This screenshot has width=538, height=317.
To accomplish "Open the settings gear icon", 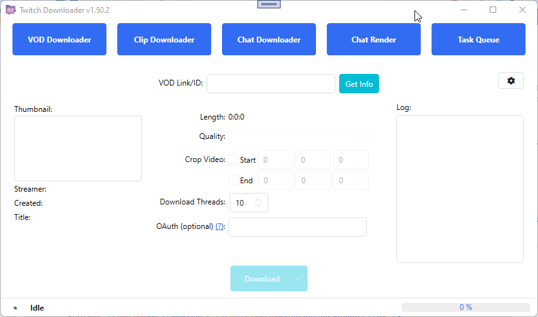I will pos(511,80).
